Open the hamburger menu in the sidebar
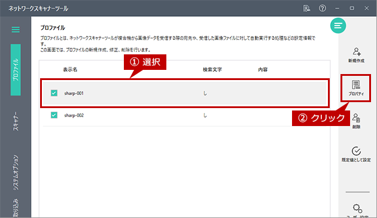The image size is (377, 218). tap(16, 30)
